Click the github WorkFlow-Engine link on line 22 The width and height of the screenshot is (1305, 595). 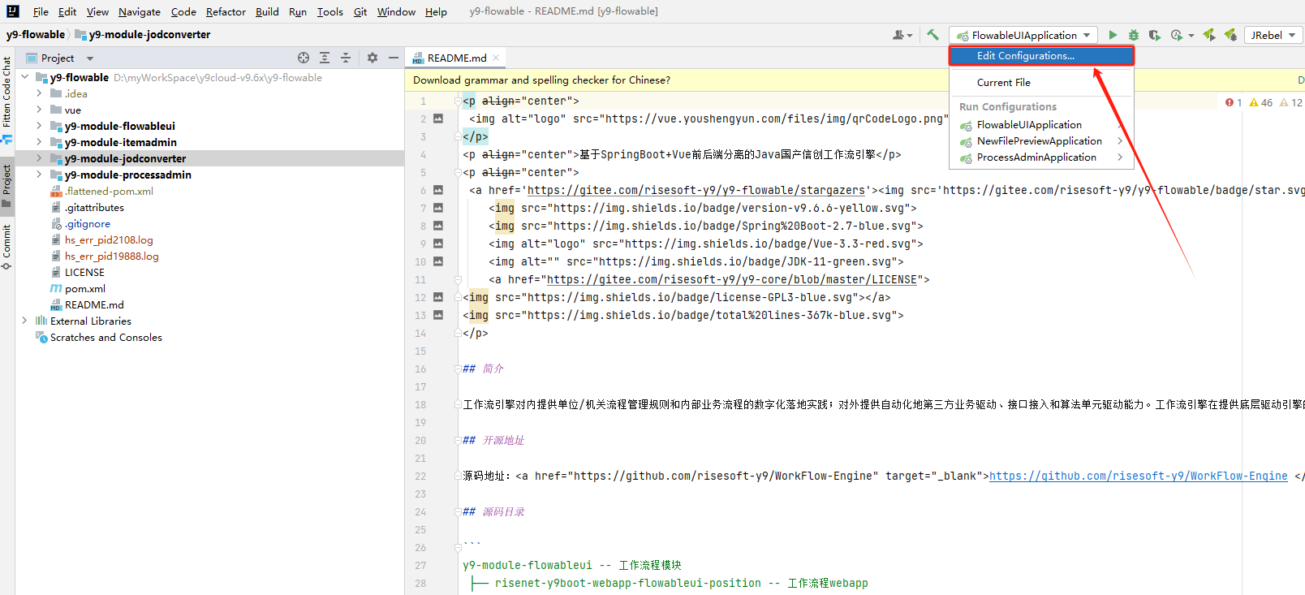point(1138,476)
